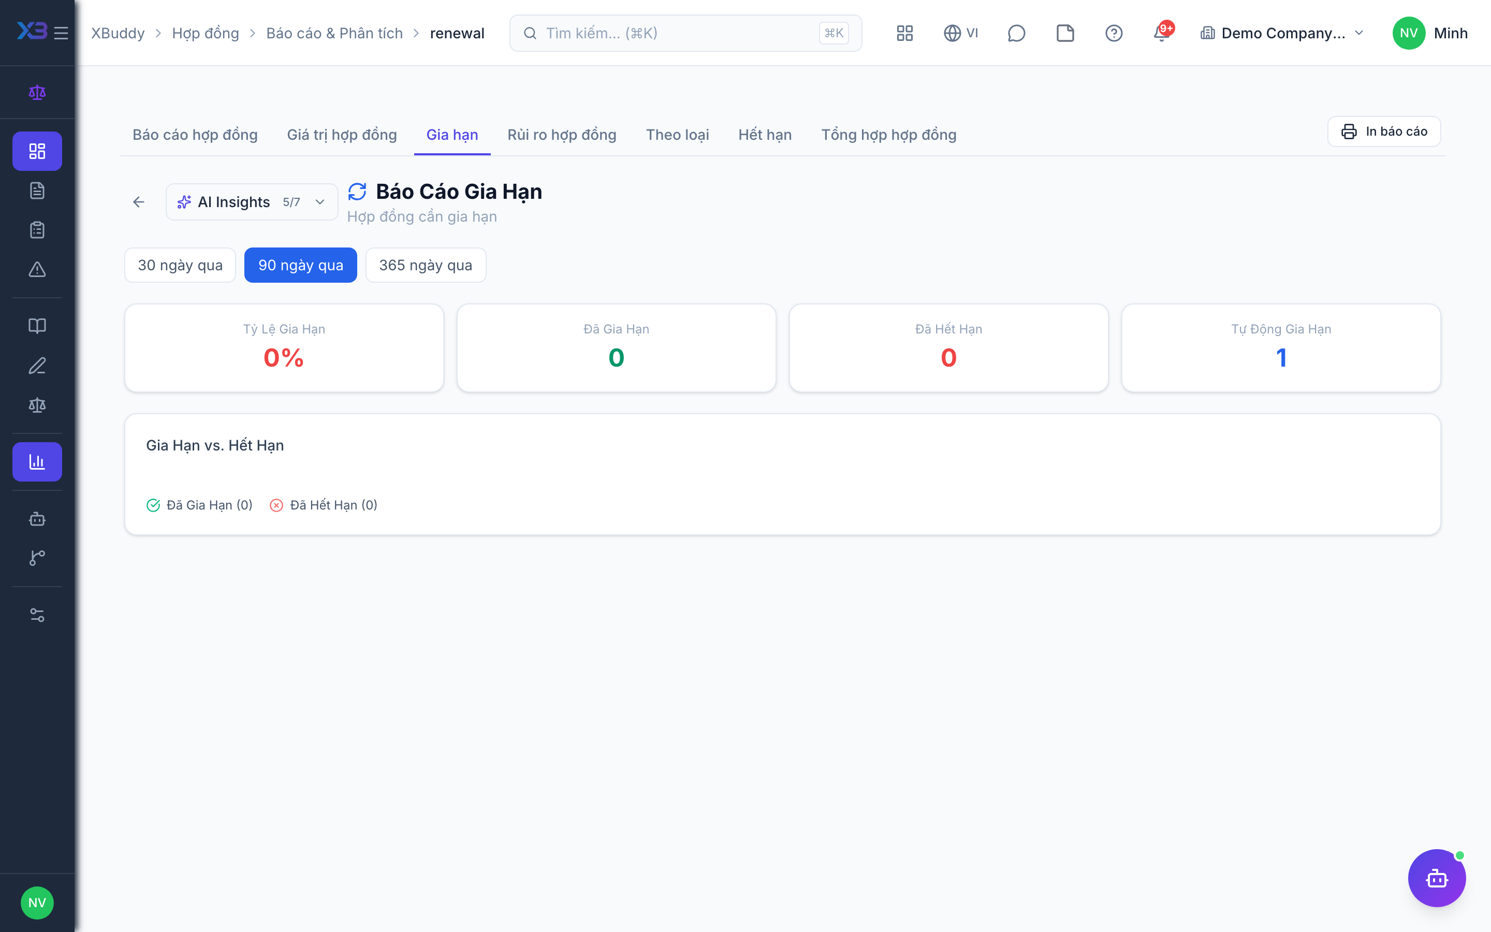Image resolution: width=1491 pixels, height=932 pixels.
Task: Open the clipboard checklist icon in sidebar
Action: coord(37,230)
